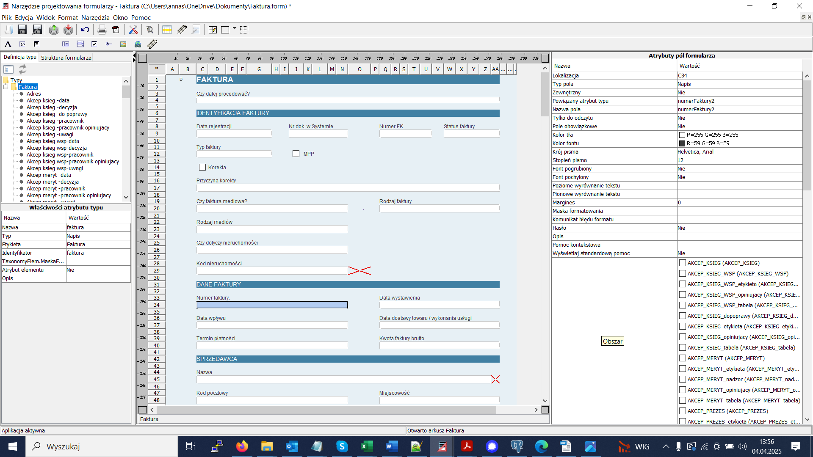Click the Undo arrow icon

pyautogui.click(x=85, y=30)
